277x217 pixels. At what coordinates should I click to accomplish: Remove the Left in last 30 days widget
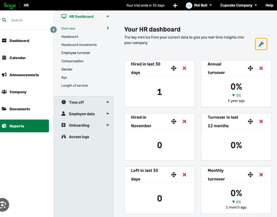(x=184, y=175)
